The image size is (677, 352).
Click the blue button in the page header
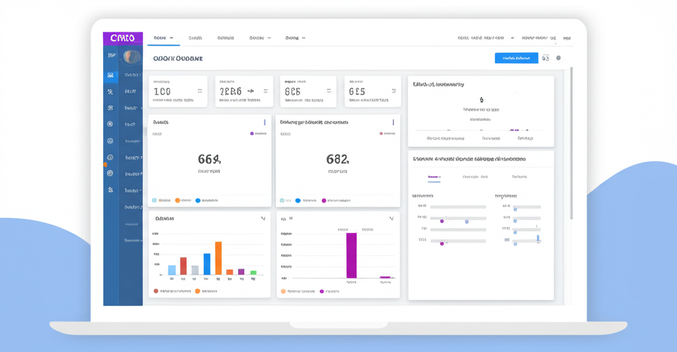516,58
